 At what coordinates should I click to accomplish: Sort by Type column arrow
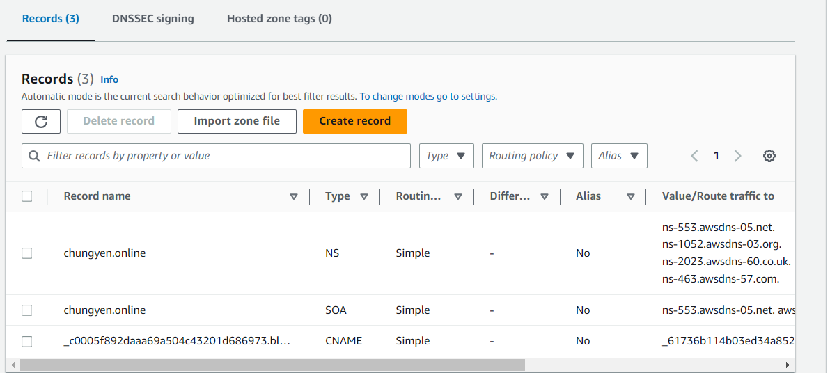click(x=364, y=196)
